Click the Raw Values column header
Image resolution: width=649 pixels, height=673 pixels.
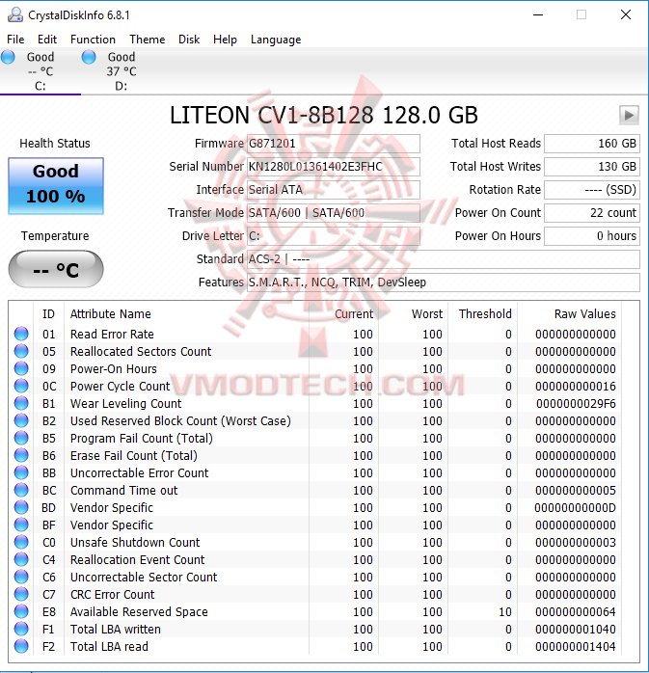569,314
